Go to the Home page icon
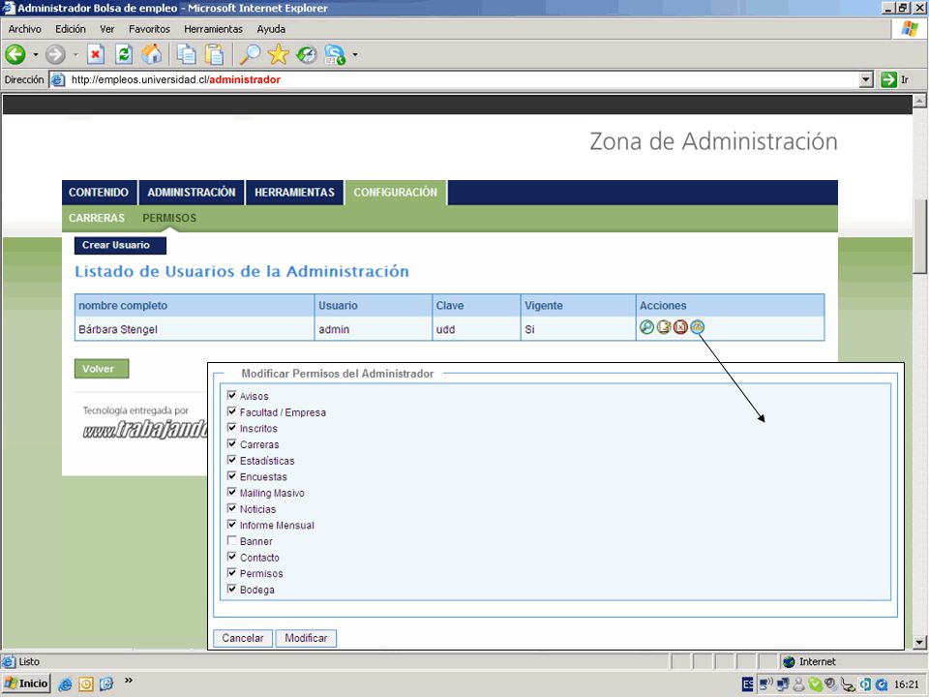The width and height of the screenshot is (929, 697). 152,54
